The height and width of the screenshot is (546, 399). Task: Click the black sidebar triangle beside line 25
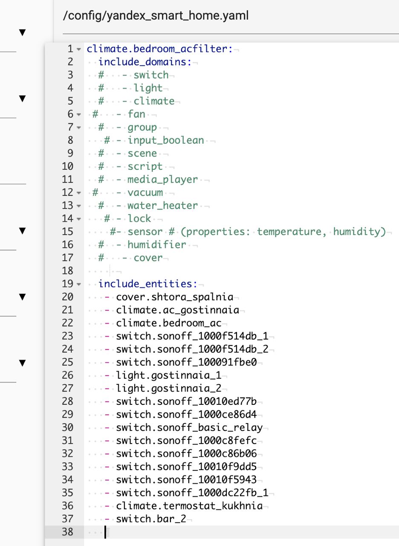click(x=23, y=363)
